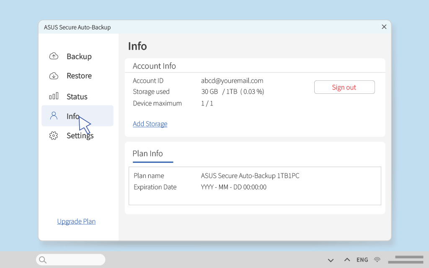Click the Info page heading
This screenshot has height=268, width=429.
(x=137, y=46)
